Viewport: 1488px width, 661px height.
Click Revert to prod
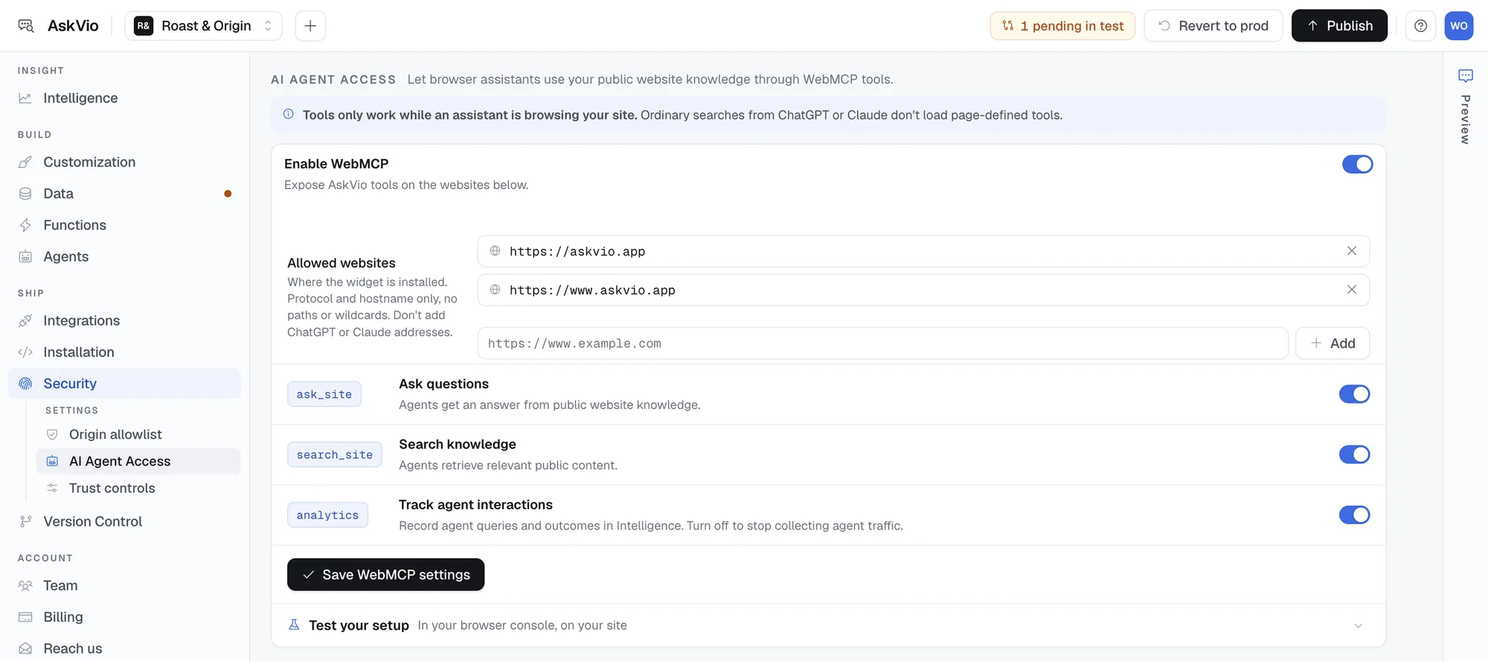coord(1213,26)
